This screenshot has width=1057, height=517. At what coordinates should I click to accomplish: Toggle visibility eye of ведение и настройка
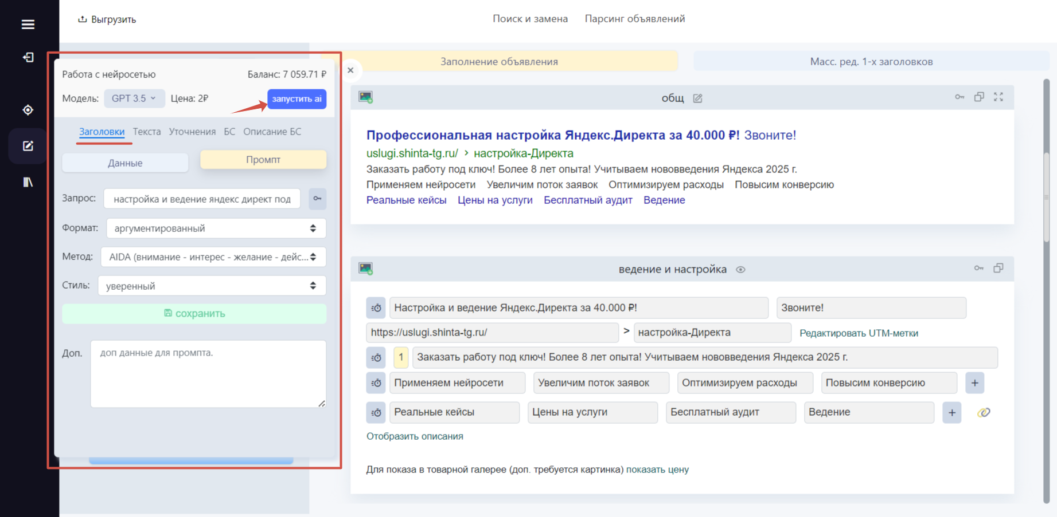tap(740, 270)
